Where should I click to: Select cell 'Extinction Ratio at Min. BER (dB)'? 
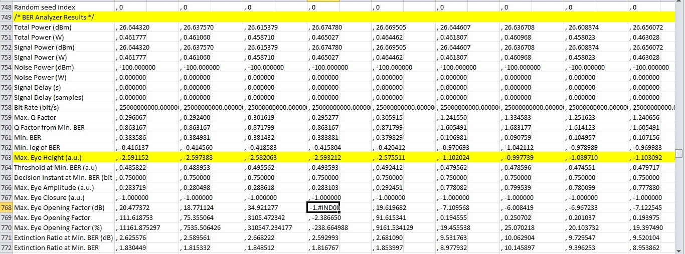[64, 238]
